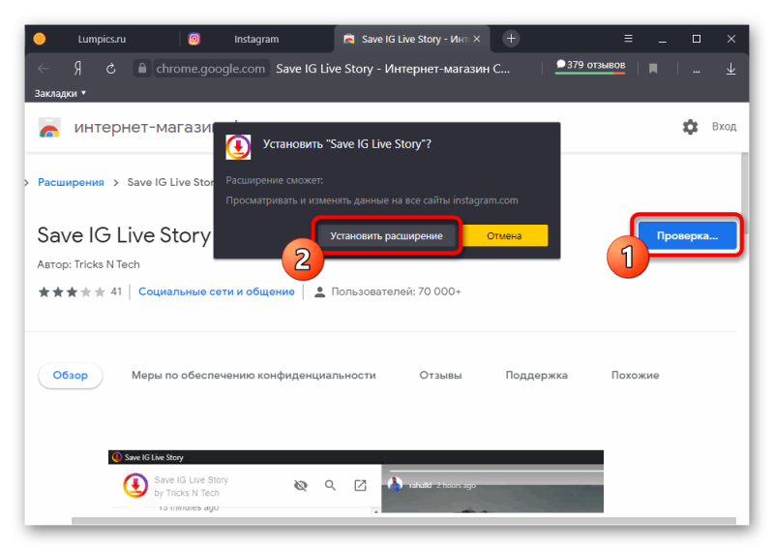Click the chrome.google.com address field
This screenshot has height=550, width=774.
pos(211,69)
